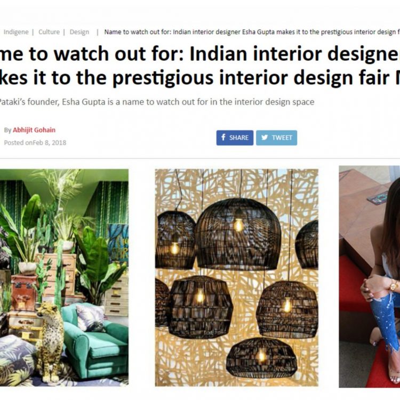Click the Twitter bird icon
The image size is (400, 400).
coord(265,138)
